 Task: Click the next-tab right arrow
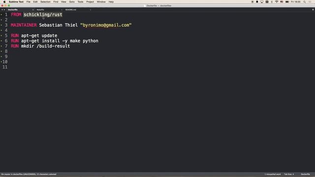(x=4, y=10)
